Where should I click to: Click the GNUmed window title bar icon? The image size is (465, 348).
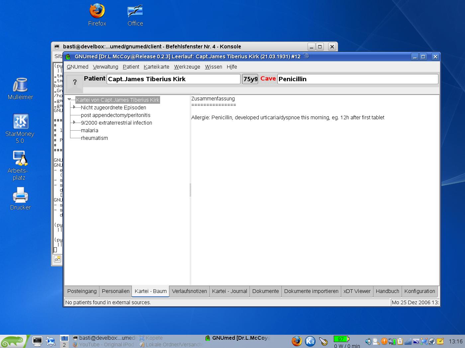[68, 57]
